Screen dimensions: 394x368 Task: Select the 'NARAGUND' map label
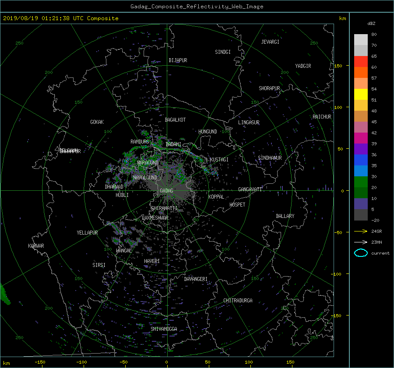148,163
